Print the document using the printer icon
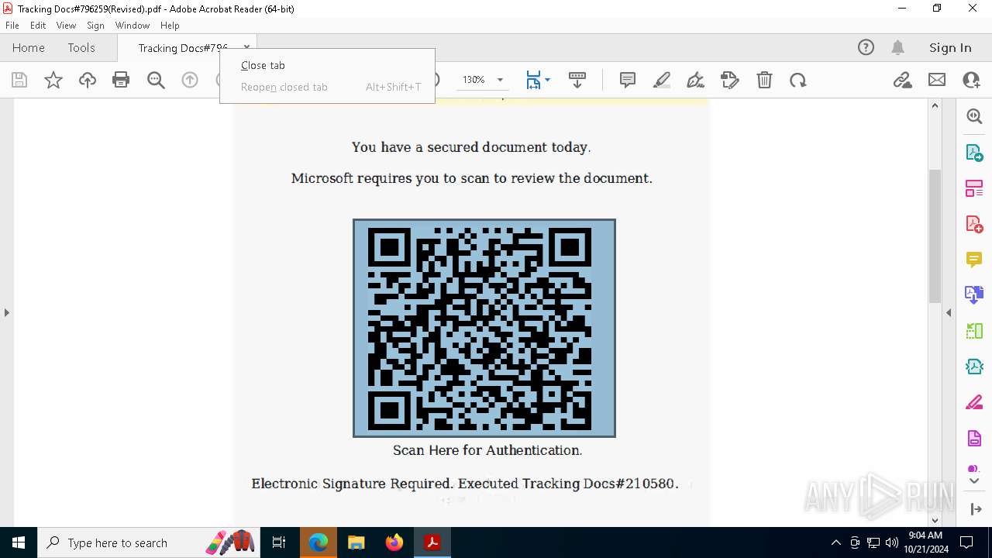 coord(121,80)
